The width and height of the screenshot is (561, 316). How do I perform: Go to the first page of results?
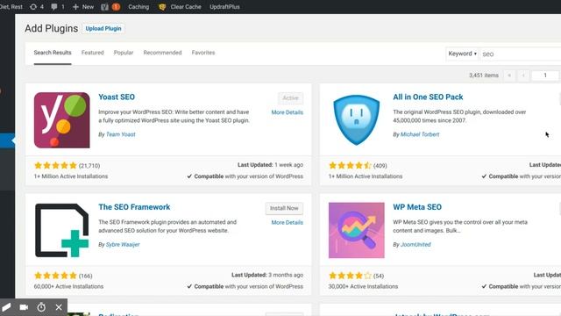click(x=509, y=75)
